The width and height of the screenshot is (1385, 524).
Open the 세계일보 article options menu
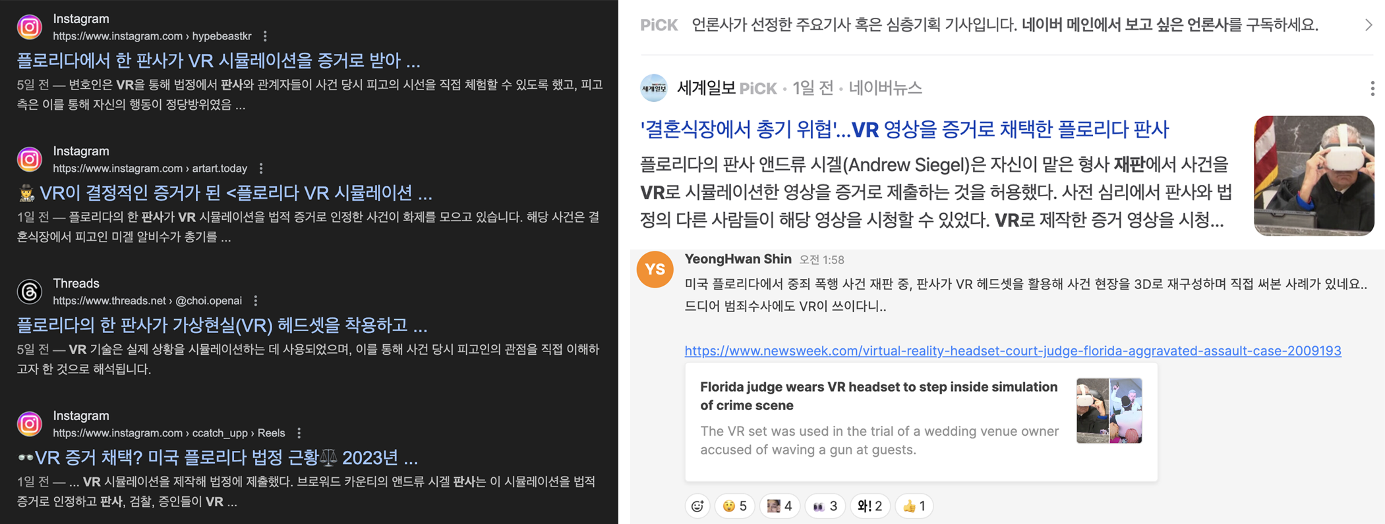coord(1372,88)
